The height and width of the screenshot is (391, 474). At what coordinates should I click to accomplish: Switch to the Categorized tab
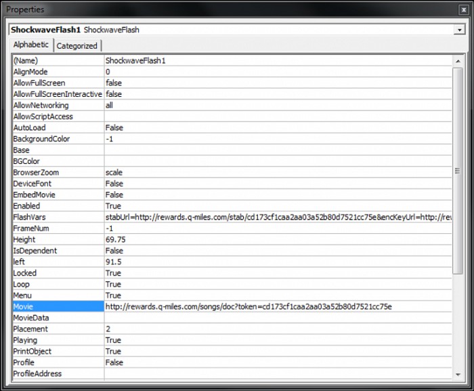point(77,46)
